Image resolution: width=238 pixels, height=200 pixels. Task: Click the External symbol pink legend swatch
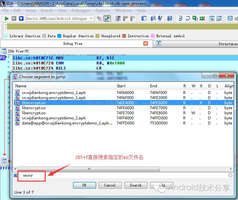[153, 36]
